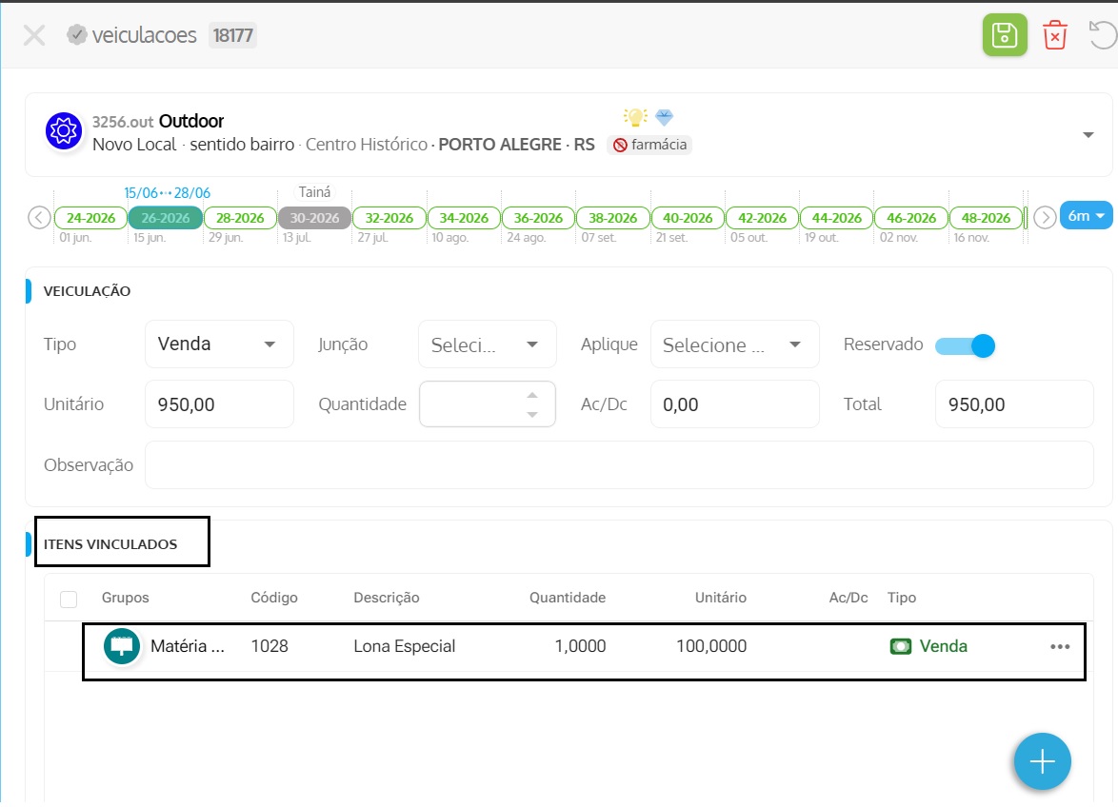Go to next periods in timeline
Screen dimensions: 1118x807
[1045, 217]
